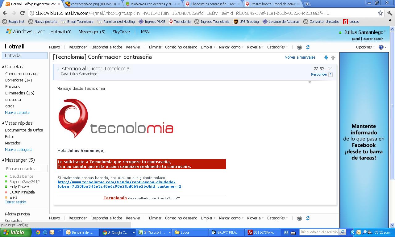Open the password reset token link in the email
Image resolution: width=395 pixels, height=237 pixels.
(x=119, y=184)
